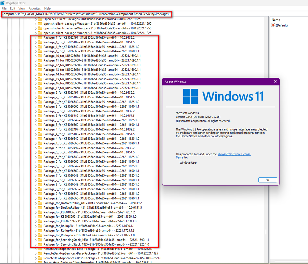Image resolution: width=308 pixels, height=264 pixels.
Task: Select Package_3_for_KB5025182 key name
Action: pyautogui.click(x=89, y=116)
